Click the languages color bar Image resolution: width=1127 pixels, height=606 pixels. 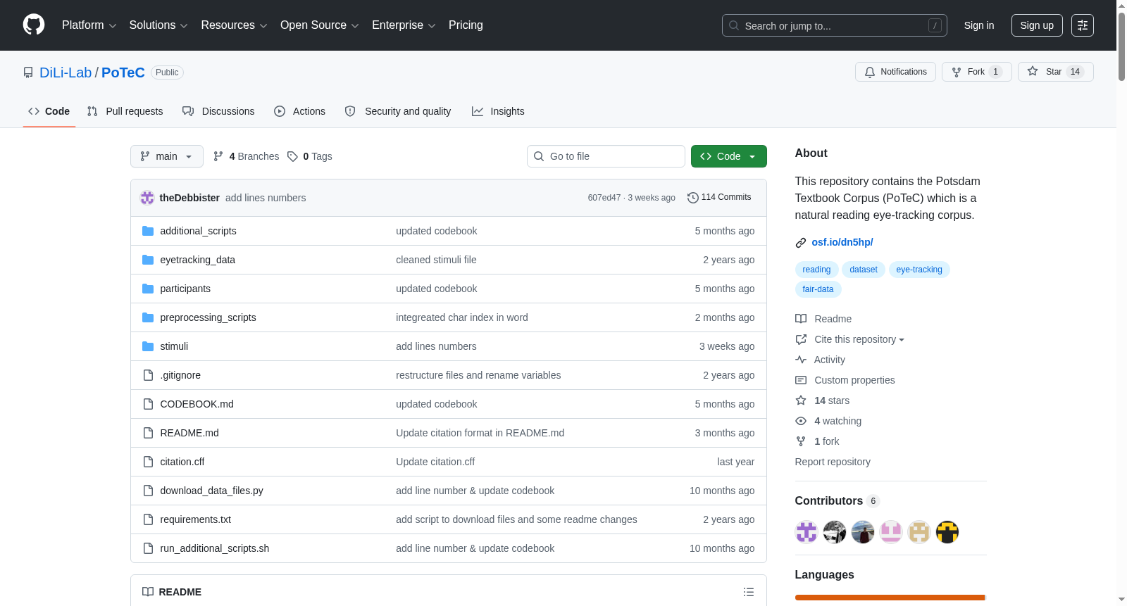click(x=890, y=598)
